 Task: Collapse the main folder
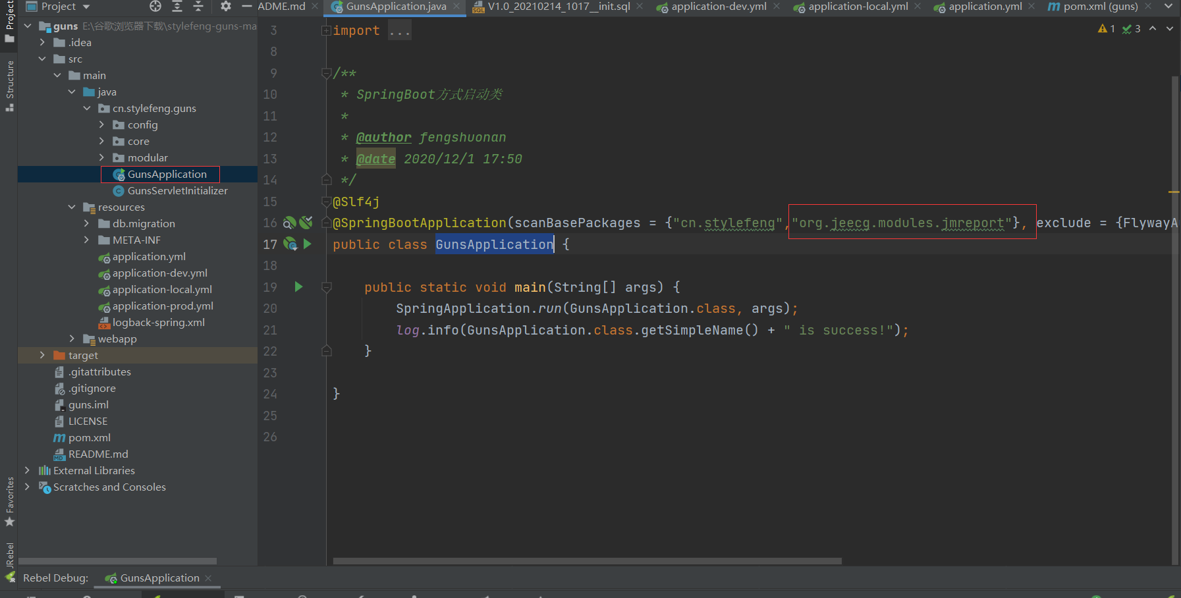[57, 76]
